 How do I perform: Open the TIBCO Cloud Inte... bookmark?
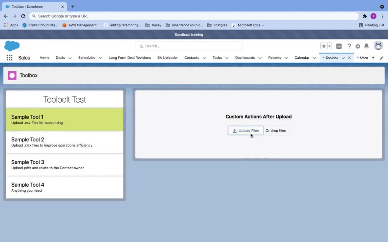(40, 25)
